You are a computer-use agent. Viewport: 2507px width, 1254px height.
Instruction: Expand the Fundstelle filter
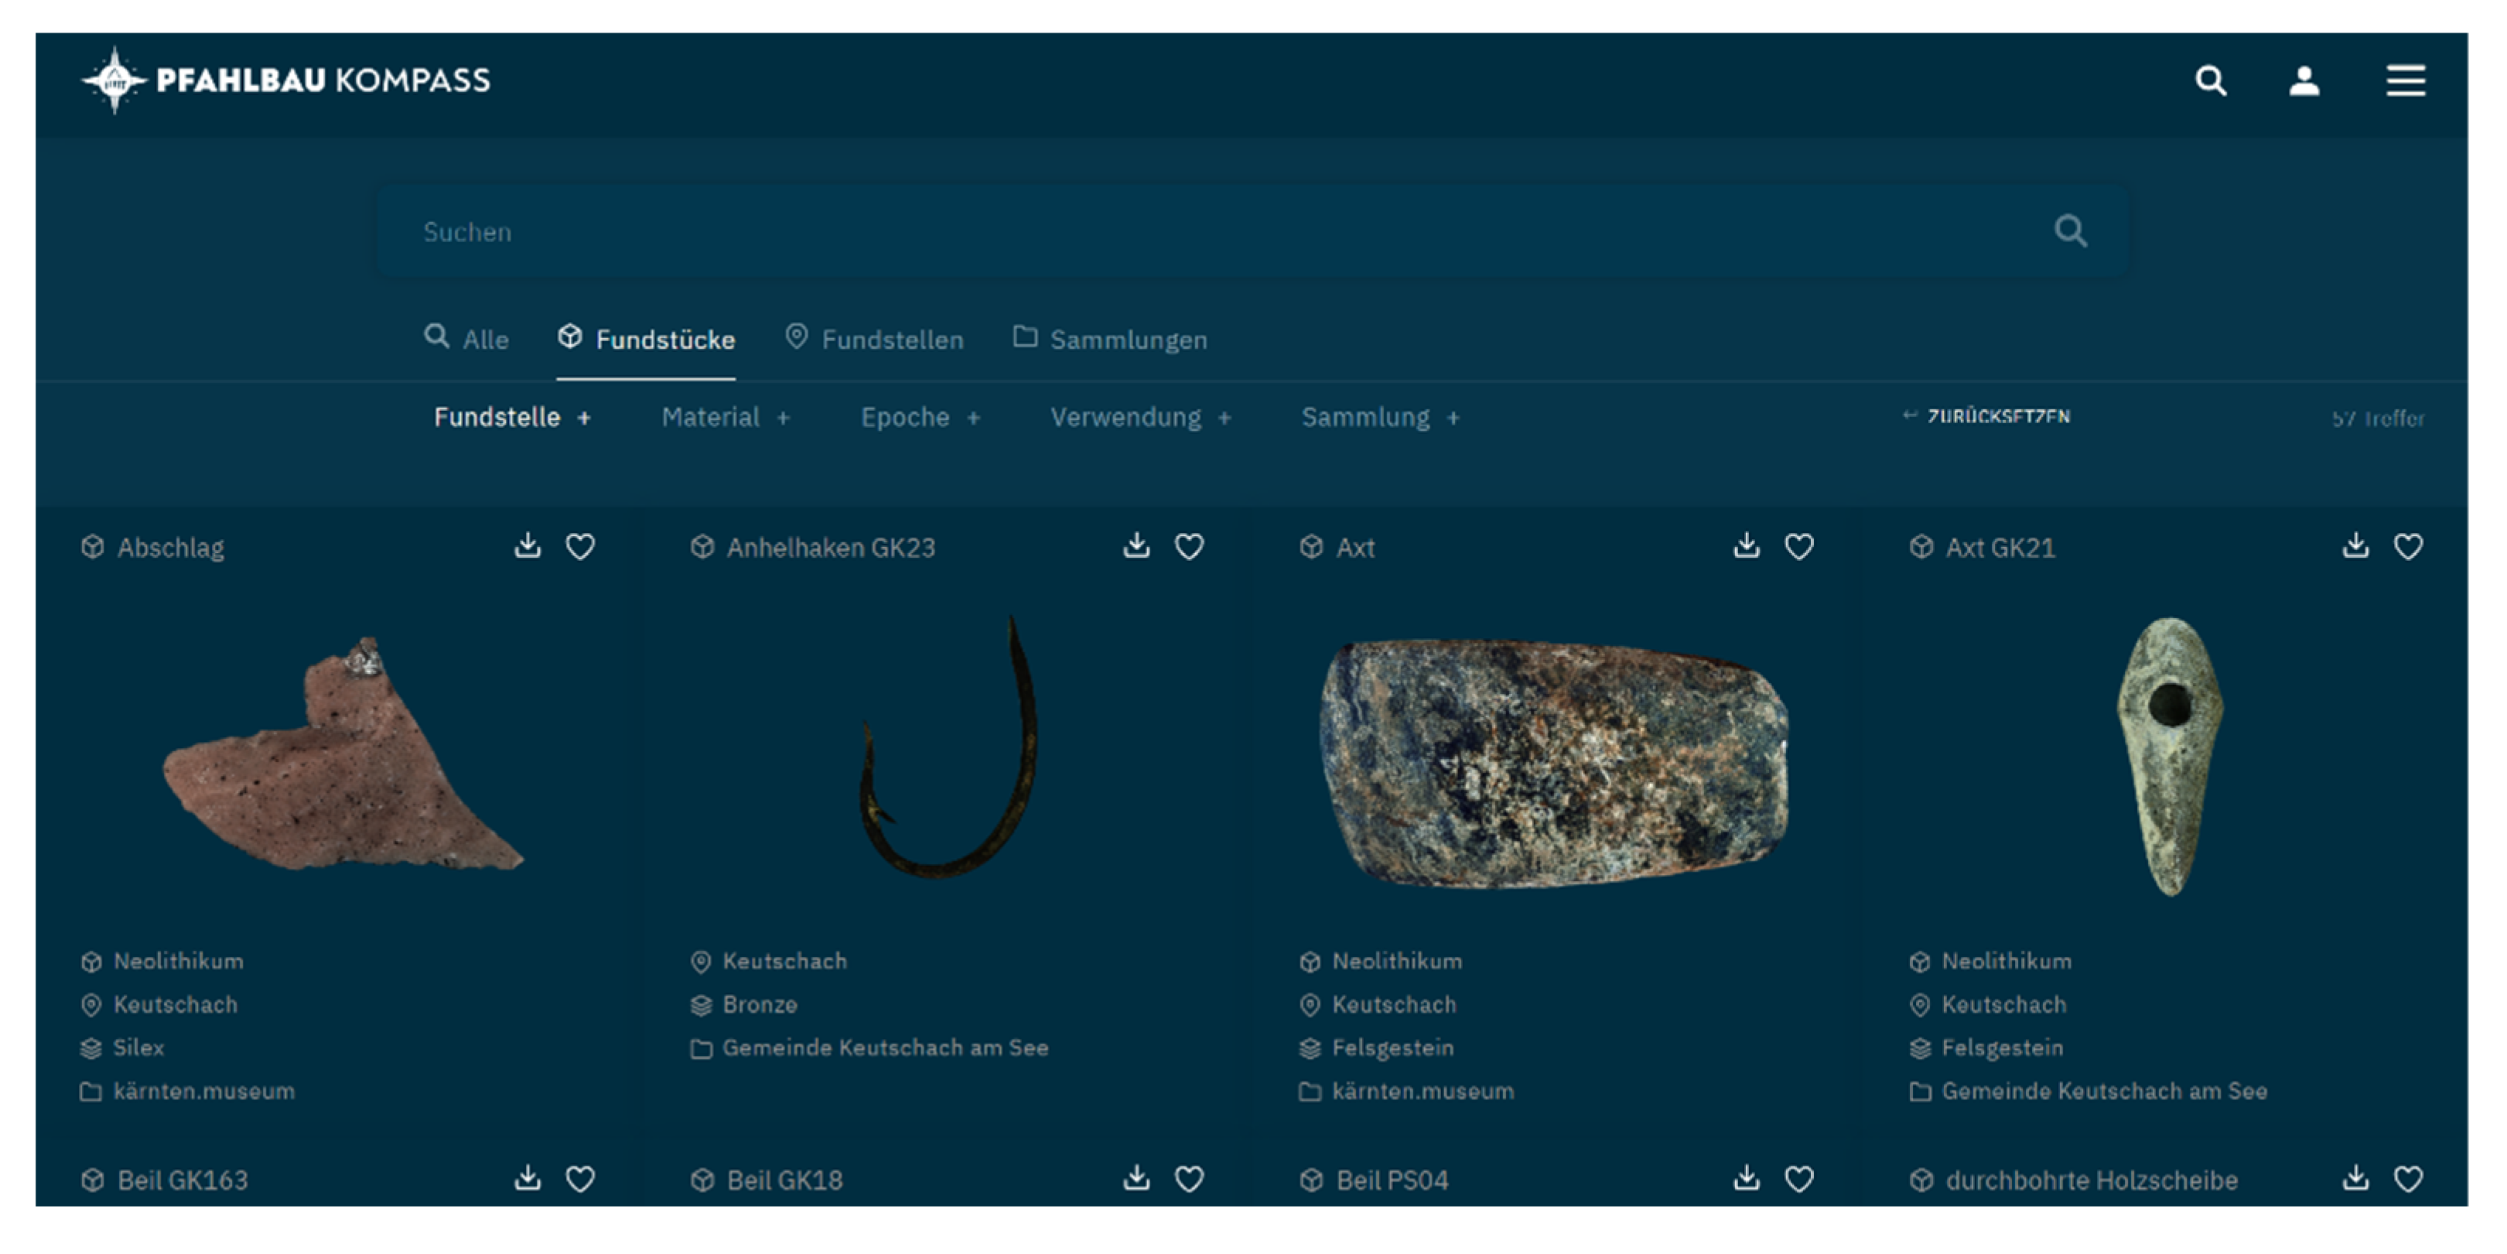point(512,418)
